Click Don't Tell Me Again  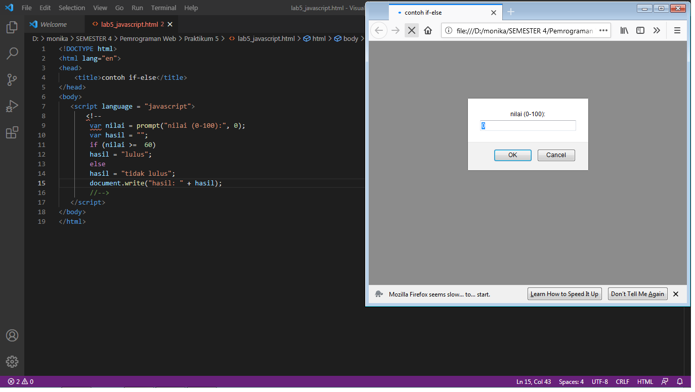637,294
